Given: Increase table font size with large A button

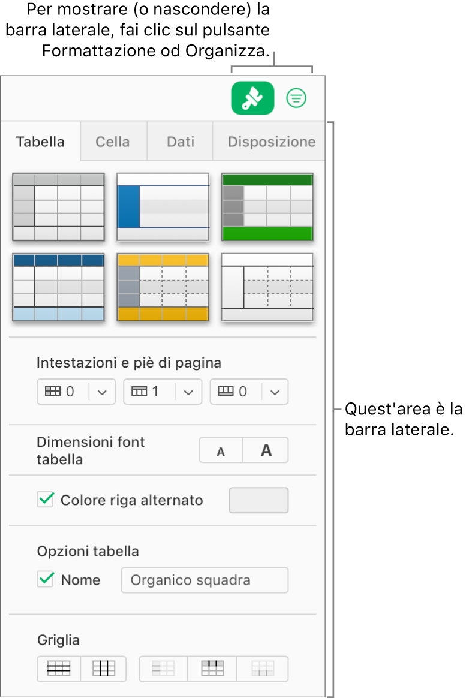Looking at the screenshot, I should [x=265, y=450].
